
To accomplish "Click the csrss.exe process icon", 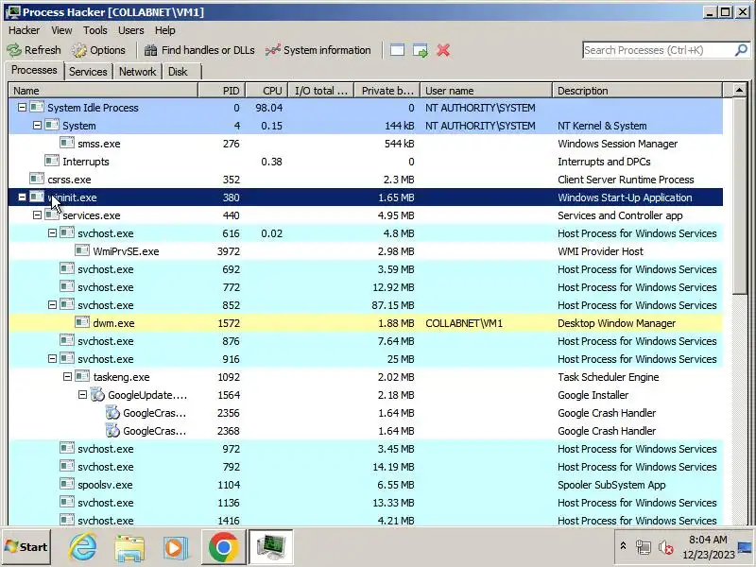I will point(37,179).
